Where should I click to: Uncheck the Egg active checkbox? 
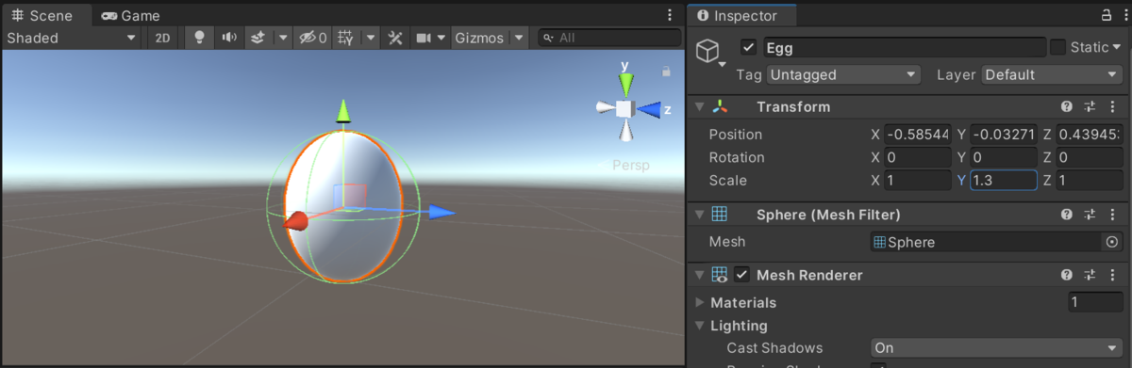[x=749, y=47]
